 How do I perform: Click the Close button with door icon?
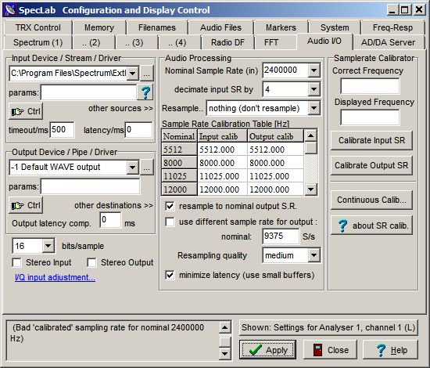coord(330,349)
